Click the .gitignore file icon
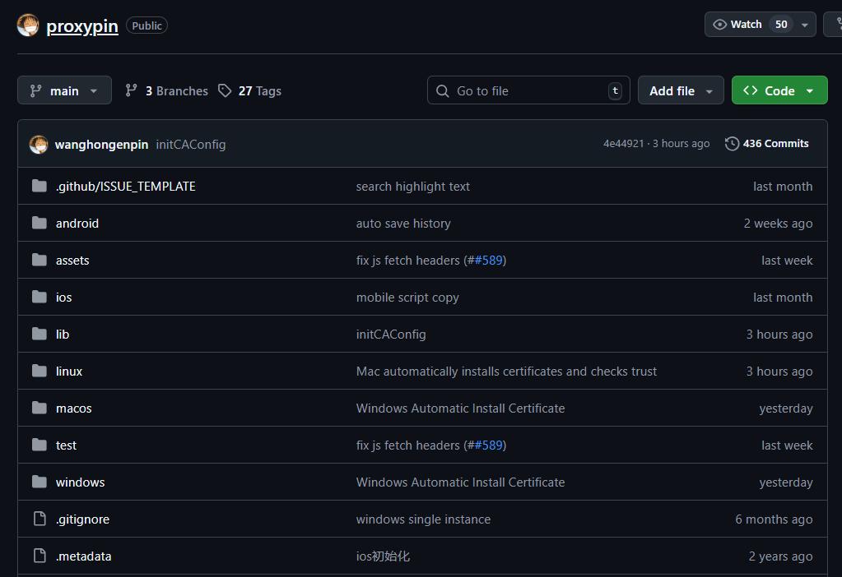 pos(39,519)
